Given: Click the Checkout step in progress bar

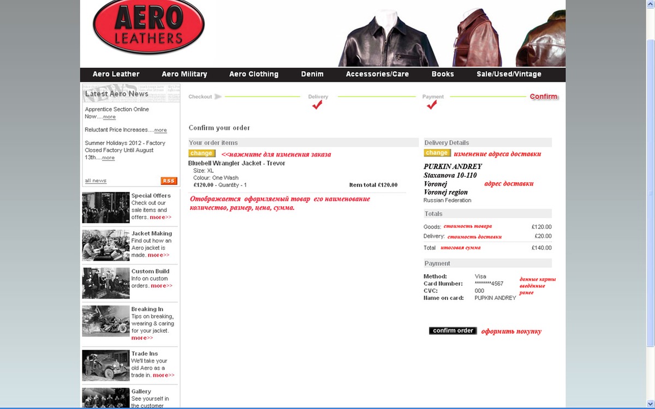Looking at the screenshot, I should 200,97.
